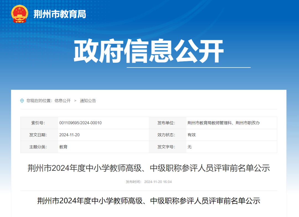Click the 效力状态 label cell
Viewport: 299px width, 217px height.
coord(167,135)
